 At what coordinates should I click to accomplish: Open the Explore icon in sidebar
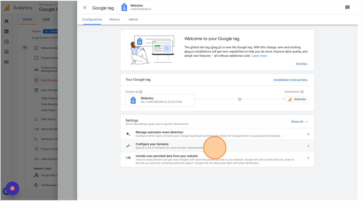7,42
